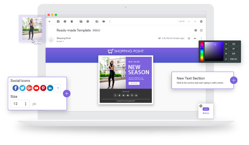Add Social icons with purple plus button
The width and height of the screenshot is (249, 145).
point(67,94)
